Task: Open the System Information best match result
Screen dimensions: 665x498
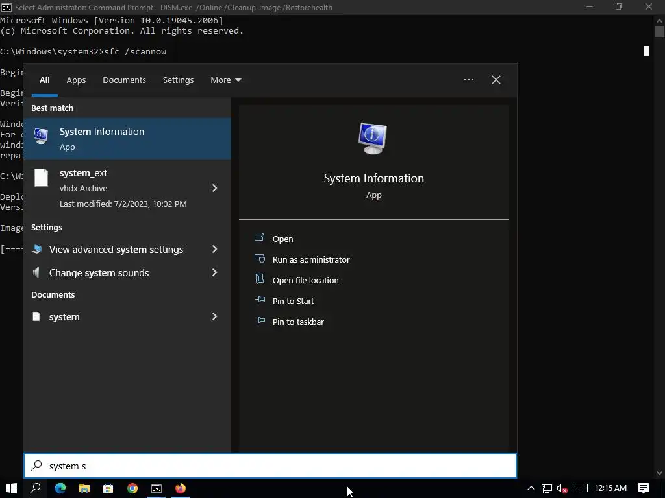Action: coord(127,139)
